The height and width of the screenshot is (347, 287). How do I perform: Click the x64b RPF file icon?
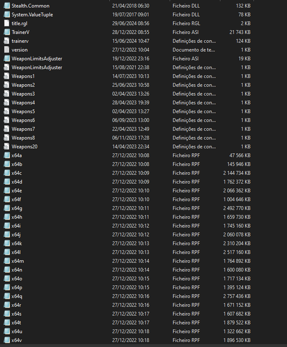[6, 164]
